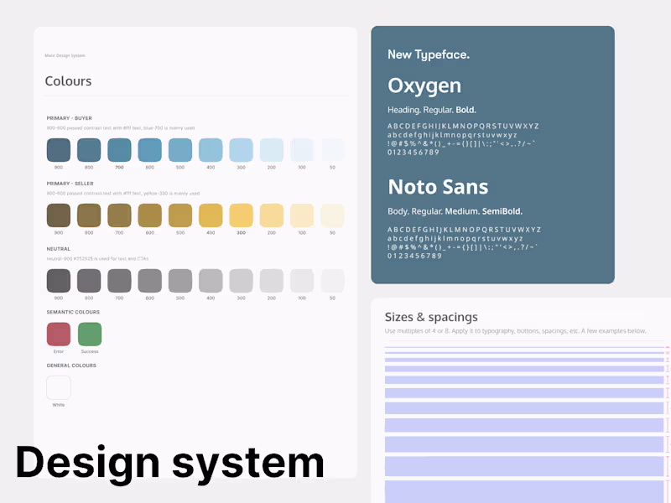The width and height of the screenshot is (671, 503).
Task: Select the yellow 50 swatch
Action: [x=332, y=216]
